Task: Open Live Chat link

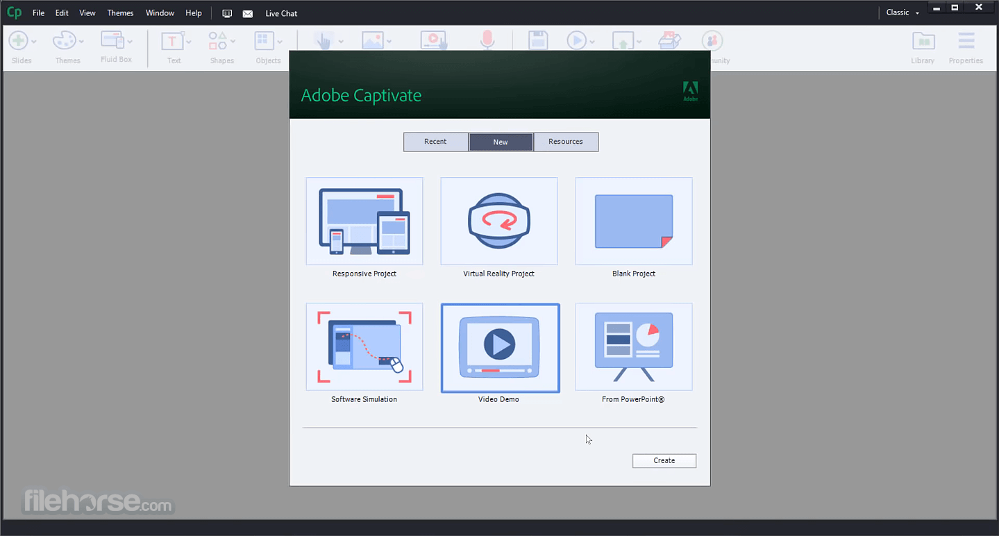Action: [281, 13]
